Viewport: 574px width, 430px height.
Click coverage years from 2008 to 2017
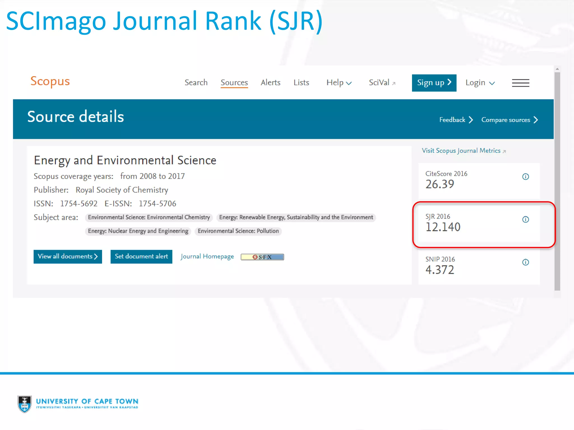click(x=152, y=176)
